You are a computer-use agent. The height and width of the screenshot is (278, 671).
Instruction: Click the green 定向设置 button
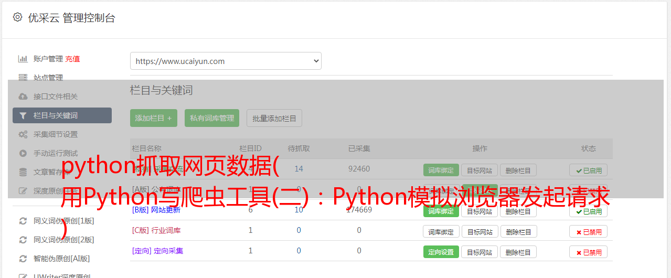click(x=441, y=252)
